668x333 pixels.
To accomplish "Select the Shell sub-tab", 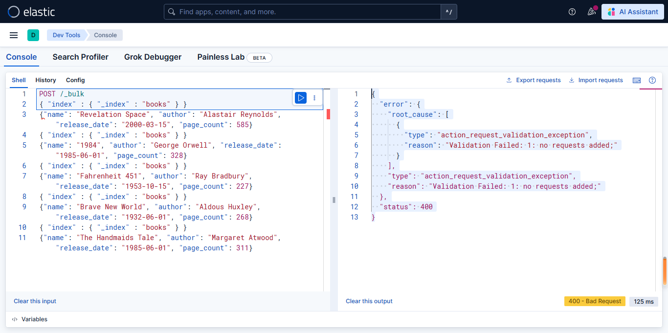I will point(19,80).
